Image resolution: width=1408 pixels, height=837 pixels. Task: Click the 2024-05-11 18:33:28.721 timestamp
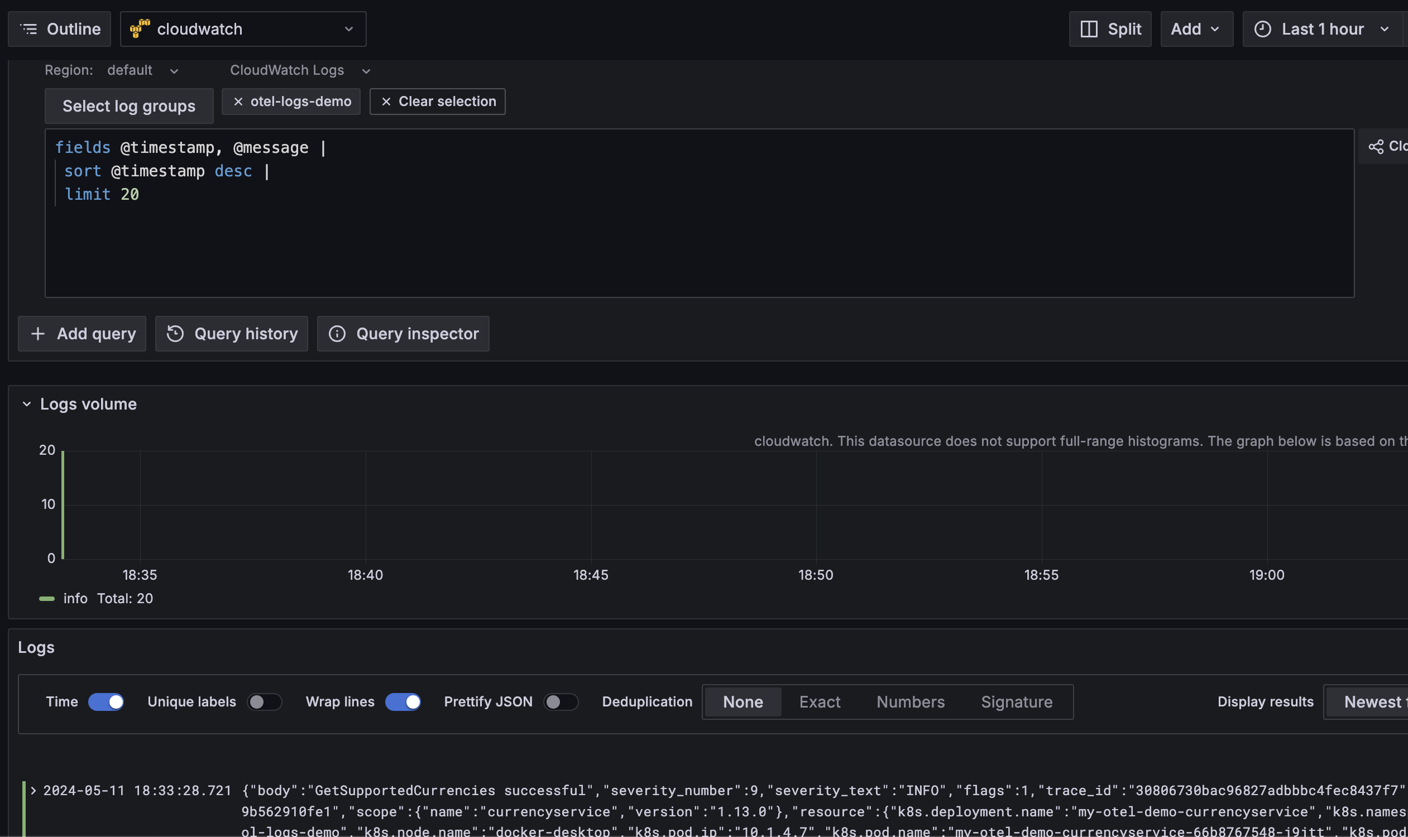[137, 791]
